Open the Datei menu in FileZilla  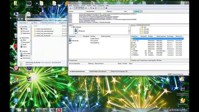pyautogui.click(x=71, y=6)
